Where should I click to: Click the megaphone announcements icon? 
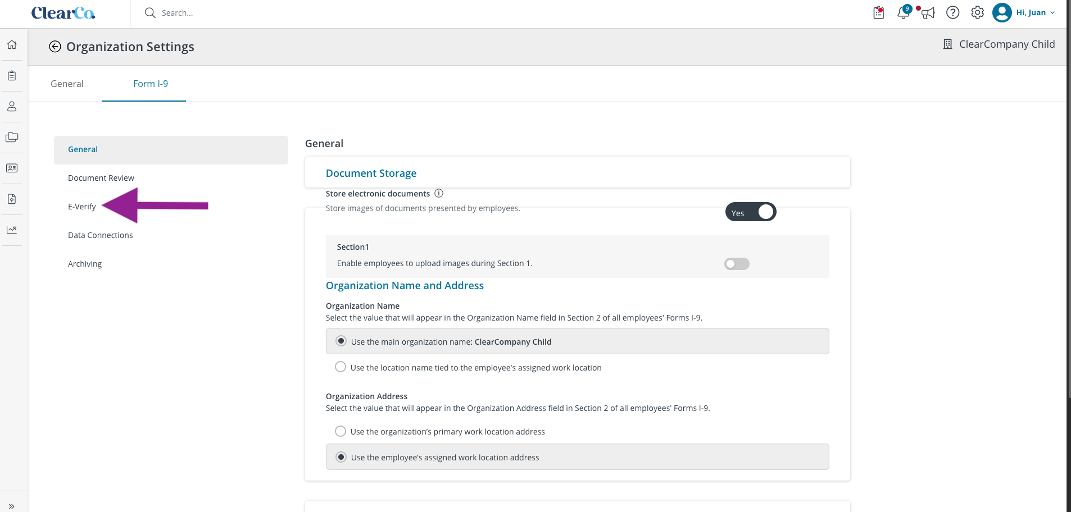pyautogui.click(x=928, y=12)
